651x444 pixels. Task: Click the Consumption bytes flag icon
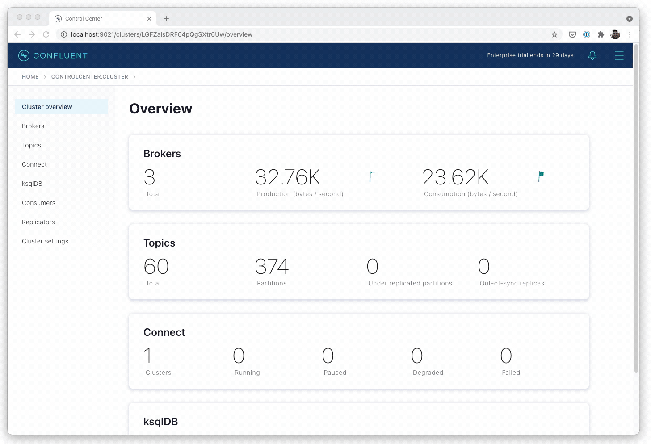(x=541, y=176)
